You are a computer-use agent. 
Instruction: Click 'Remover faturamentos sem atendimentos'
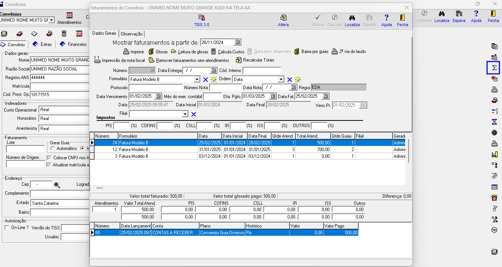point(189,60)
